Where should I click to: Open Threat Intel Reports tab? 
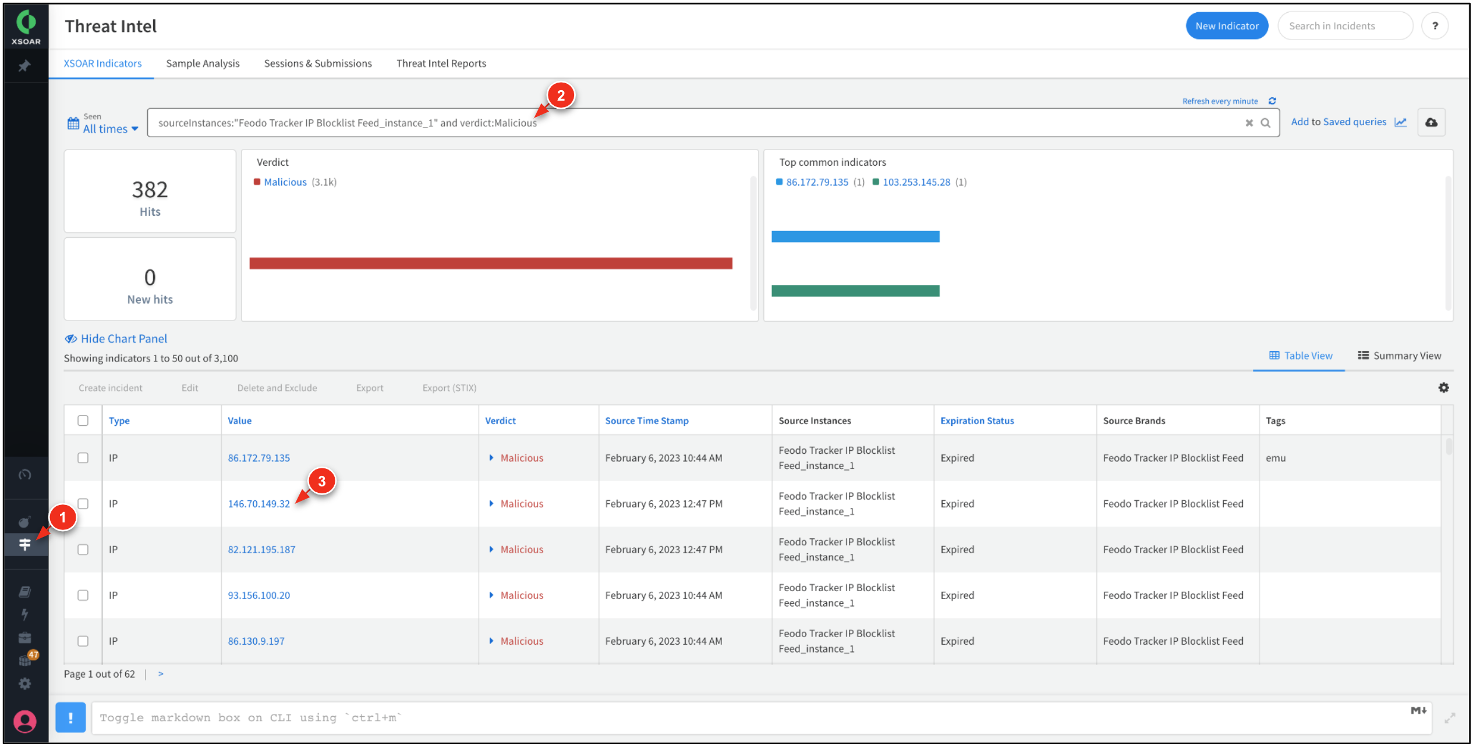tap(441, 63)
